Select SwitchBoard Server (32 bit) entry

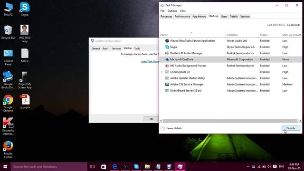pyautogui.click(x=230, y=91)
